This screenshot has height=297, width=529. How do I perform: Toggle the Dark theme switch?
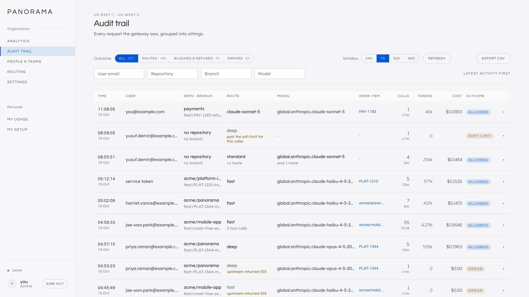15,271
